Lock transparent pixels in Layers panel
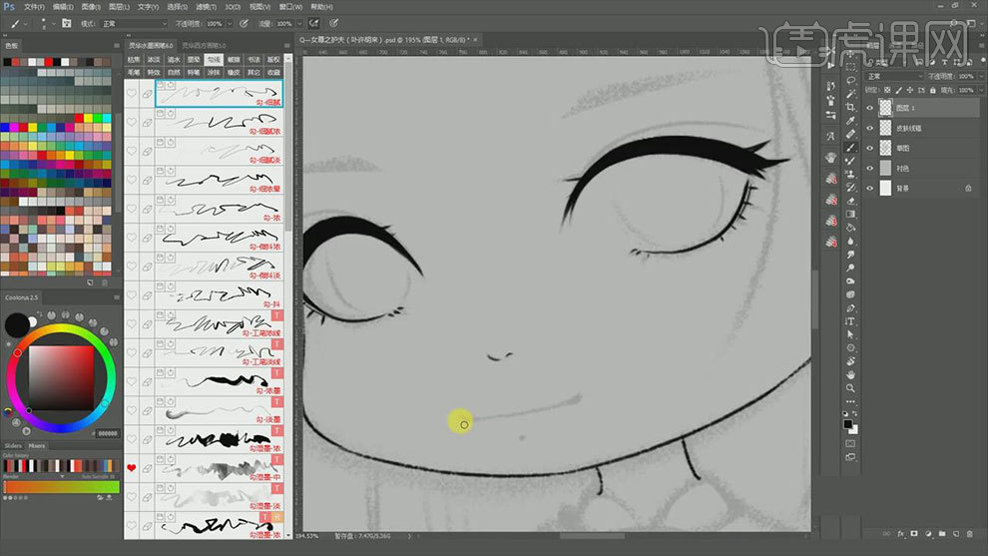Screen dimensions: 988x556 pyautogui.click(x=887, y=90)
